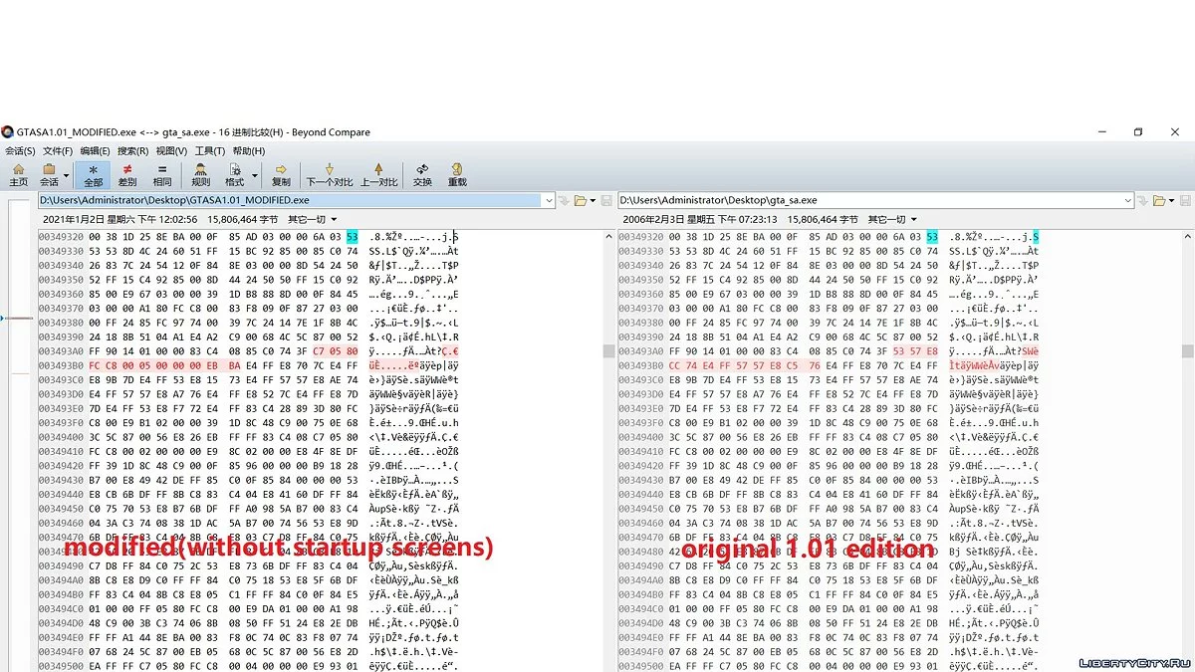
Task: Open the right pane 其它一切 dropdown
Action: point(892,219)
